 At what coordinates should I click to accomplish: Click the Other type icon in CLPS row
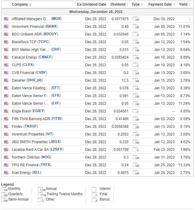[136, 65]
